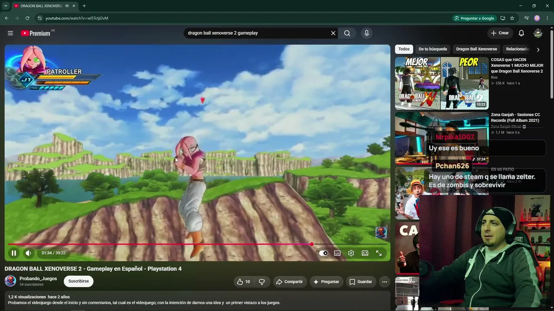554x311 pixels.
Task: Reload the page
Action: pyautogui.click(x=27, y=18)
